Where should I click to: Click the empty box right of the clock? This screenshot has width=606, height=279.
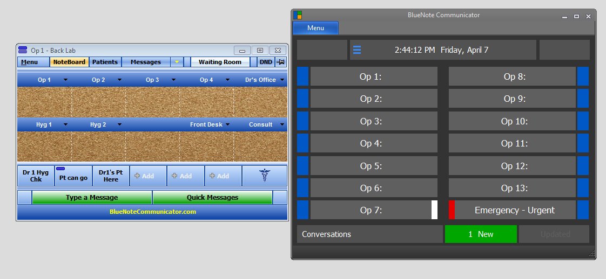(564, 50)
